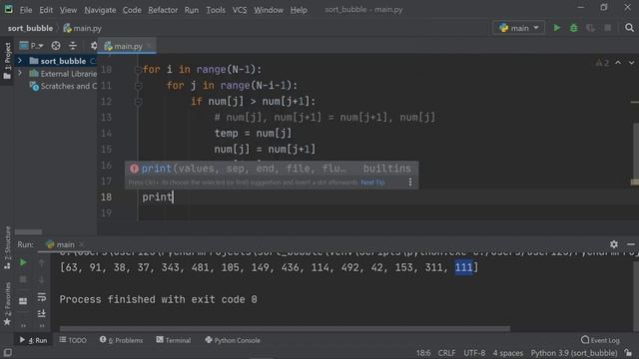Change CRLF line separator in status bar
Screen dimensions: 639x359
446,353
